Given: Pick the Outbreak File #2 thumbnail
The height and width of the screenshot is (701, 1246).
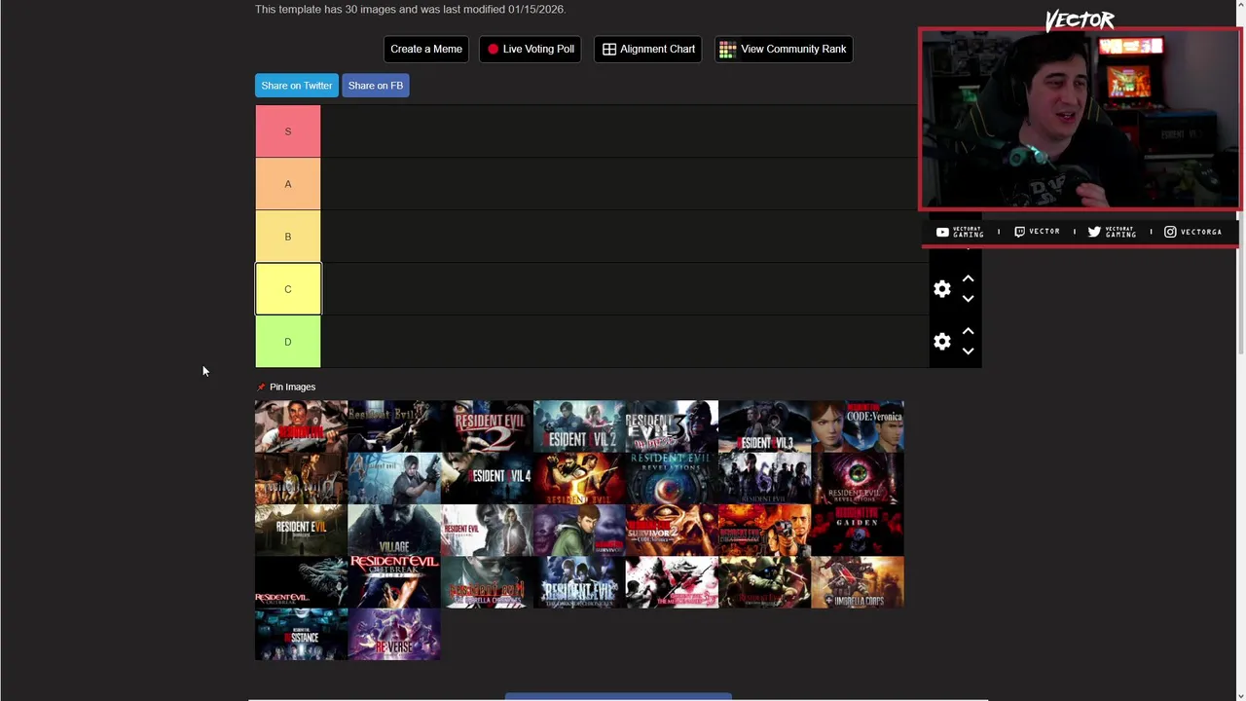Looking at the screenshot, I should pos(393,582).
